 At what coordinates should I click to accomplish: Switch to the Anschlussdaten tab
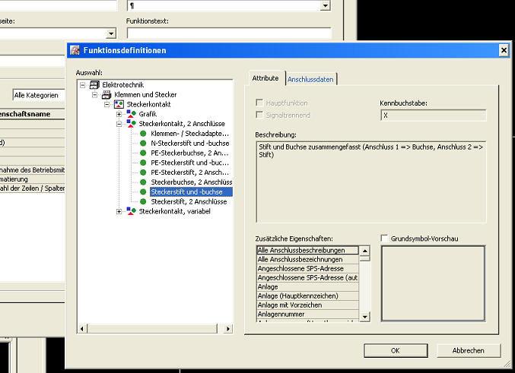point(310,79)
